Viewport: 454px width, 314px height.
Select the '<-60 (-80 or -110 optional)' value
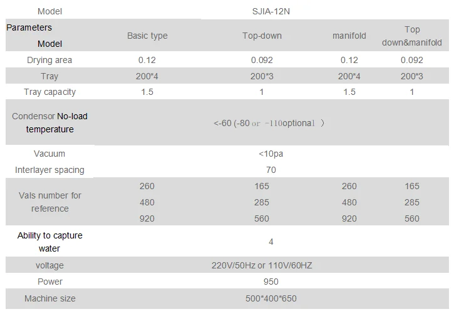pos(269,123)
